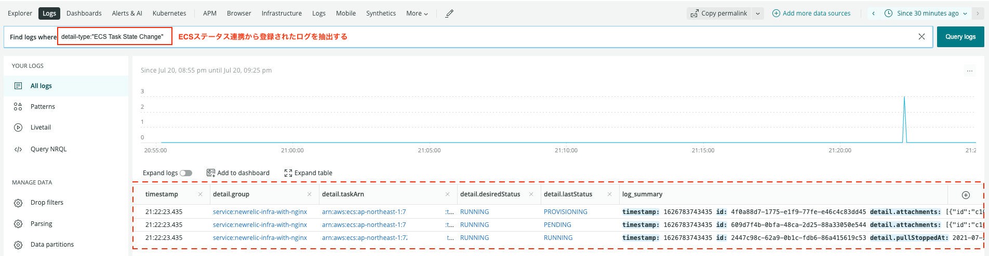Go to the Dashboards tab
989x256 pixels.
pos(84,13)
